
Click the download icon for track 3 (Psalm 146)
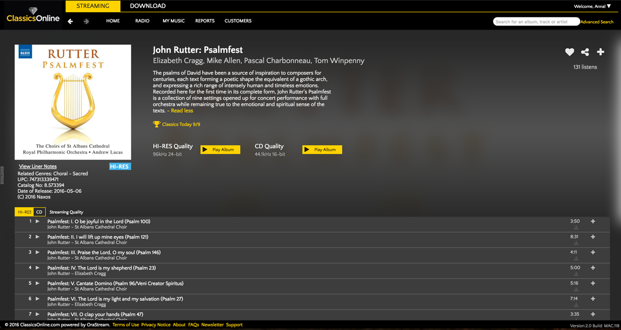click(x=576, y=259)
